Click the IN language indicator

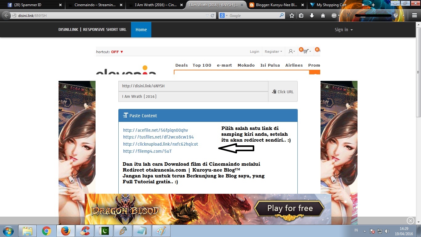point(356,231)
